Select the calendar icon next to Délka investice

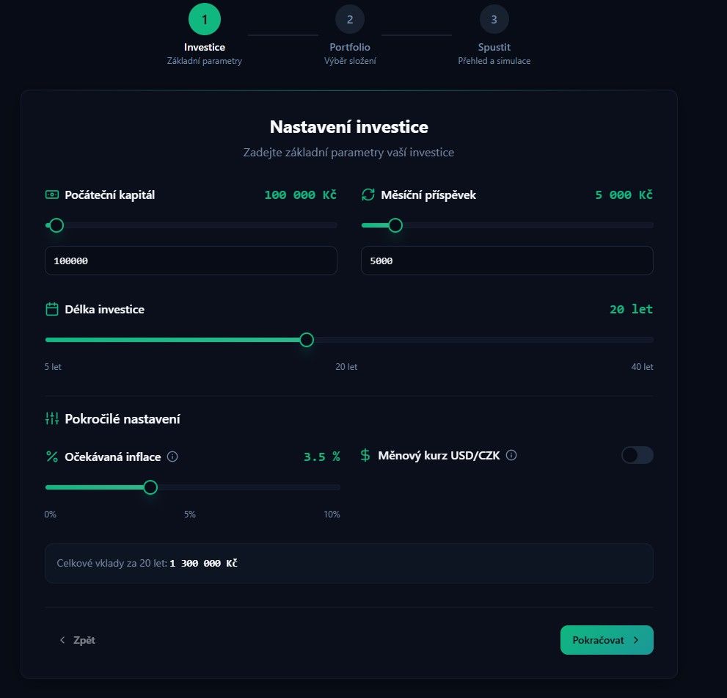pyautogui.click(x=51, y=309)
